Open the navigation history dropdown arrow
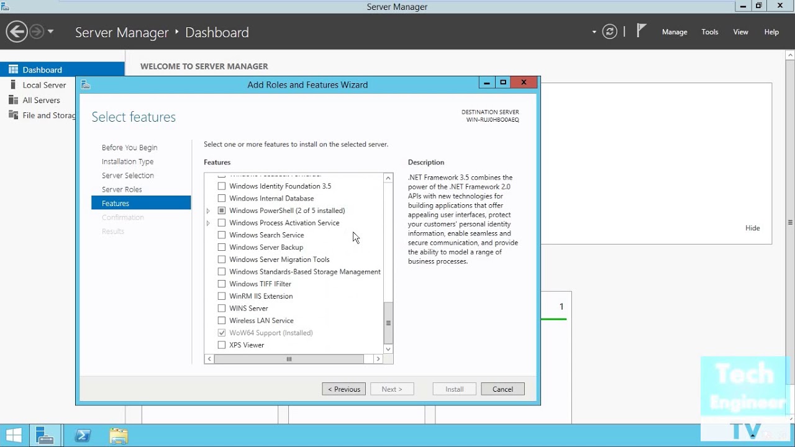The image size is (795, 447). (50, 32)
